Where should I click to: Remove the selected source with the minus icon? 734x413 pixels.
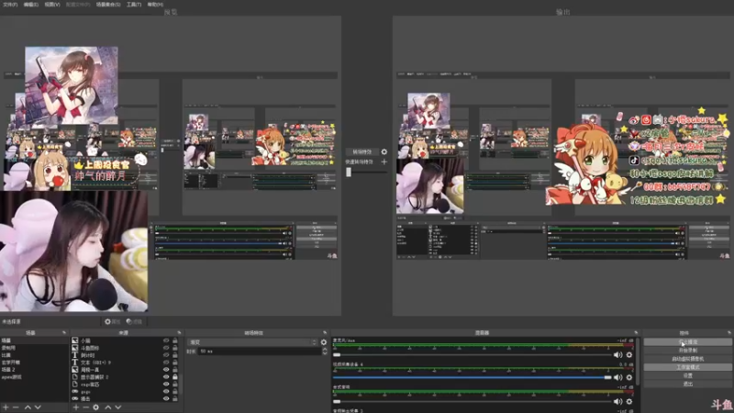(x=85, y=407)
